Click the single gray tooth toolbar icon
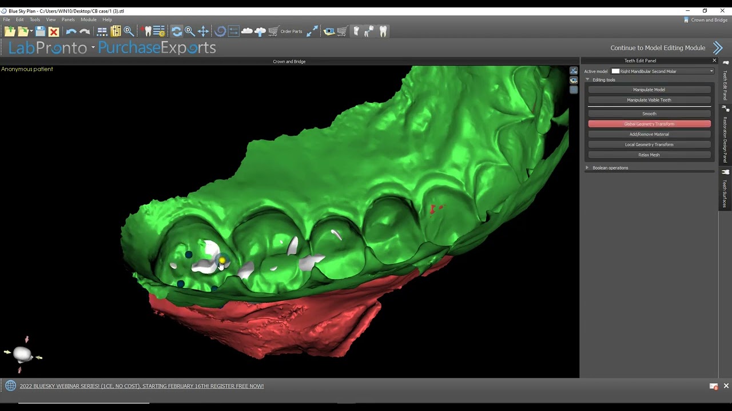This screenshot has width=732, height=411. click(356, 31)
